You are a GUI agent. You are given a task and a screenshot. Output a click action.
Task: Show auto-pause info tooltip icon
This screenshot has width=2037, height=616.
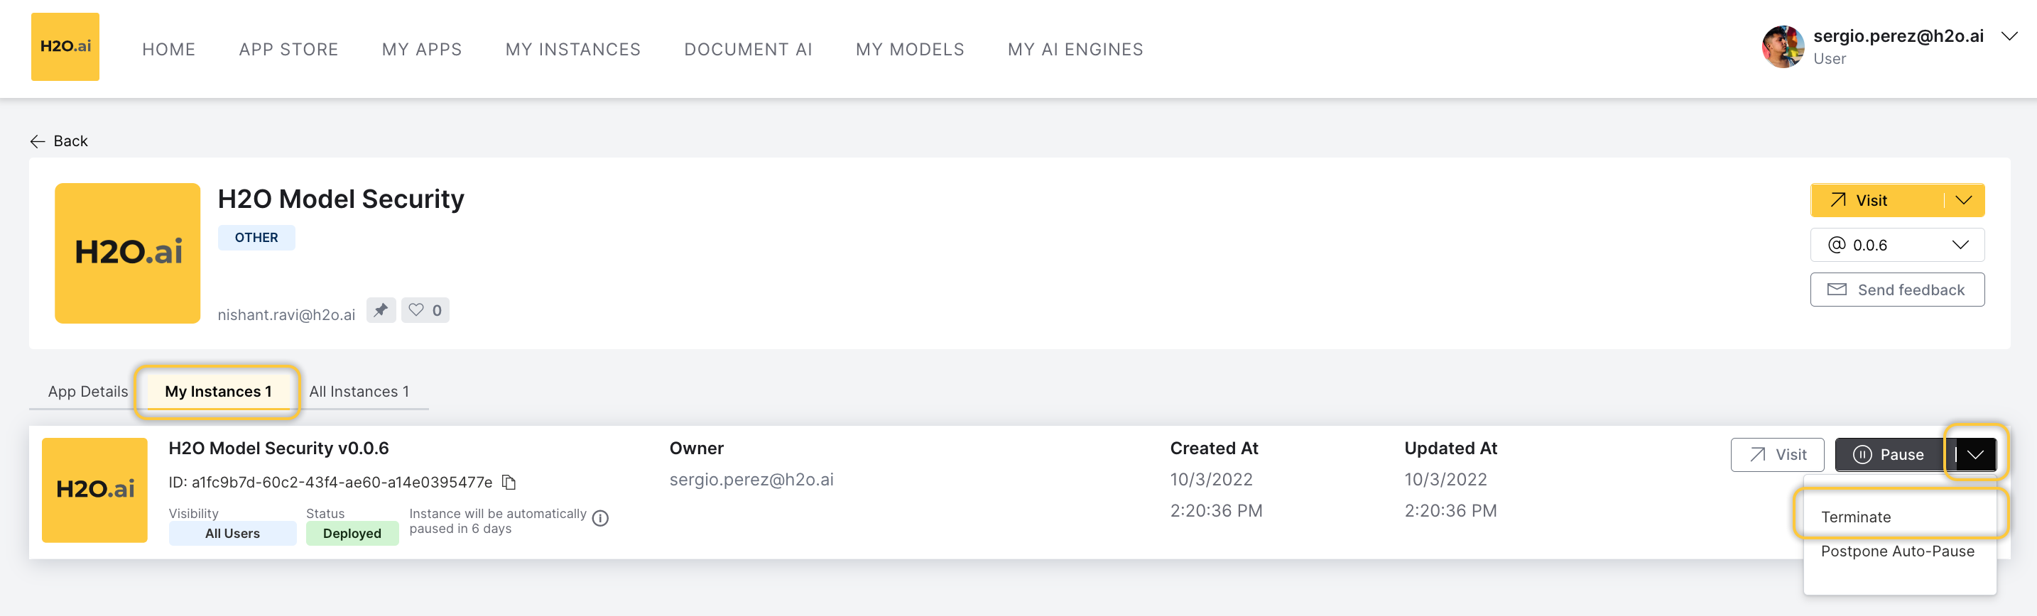point(600,518)
